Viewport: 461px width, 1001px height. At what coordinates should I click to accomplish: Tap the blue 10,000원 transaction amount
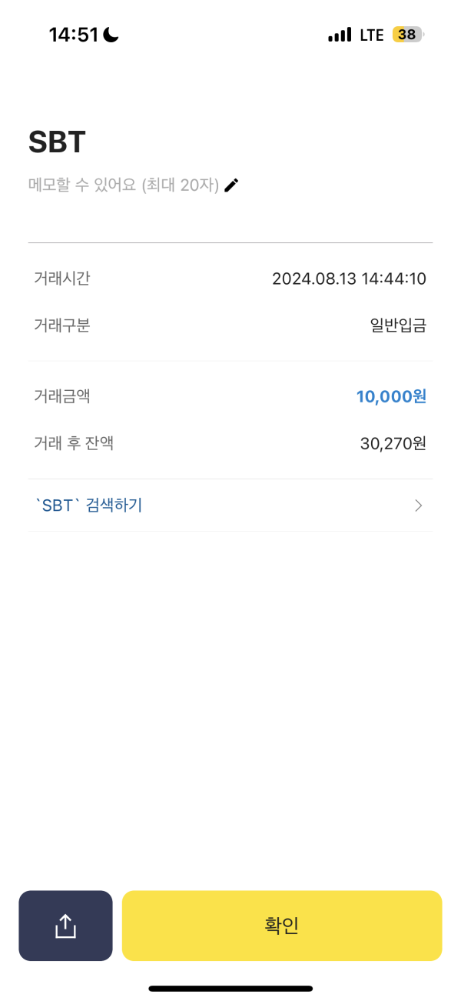pos(391,396)
